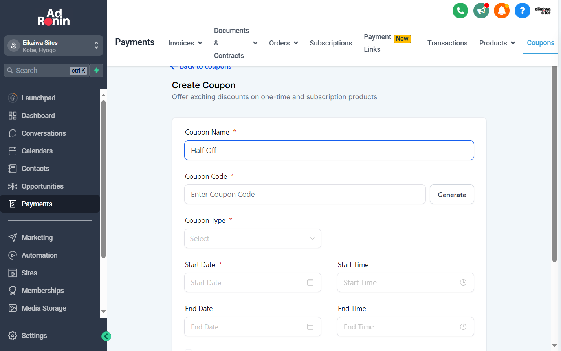Click the Enter Coupon Code field
Image resolution: width=561 pixels, height=351 pixels.
tap(305, 195)
